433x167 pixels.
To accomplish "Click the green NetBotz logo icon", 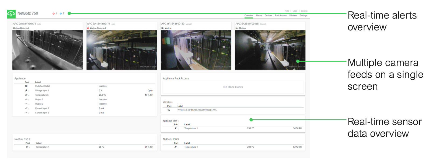I will click(11, 14).
